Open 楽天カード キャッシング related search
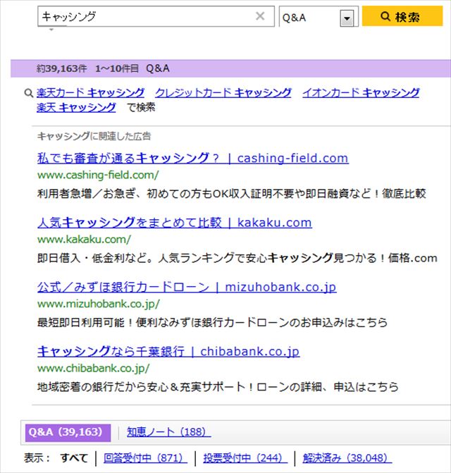Screen dimensions: 451x473 point(90,92)
